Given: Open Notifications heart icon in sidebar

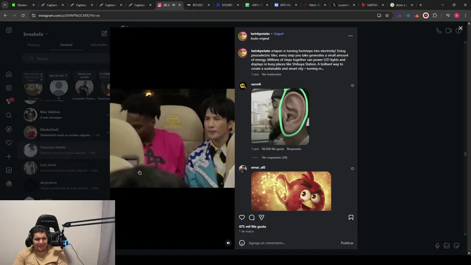Looking at the screenshot, I should tap(9, 143).
